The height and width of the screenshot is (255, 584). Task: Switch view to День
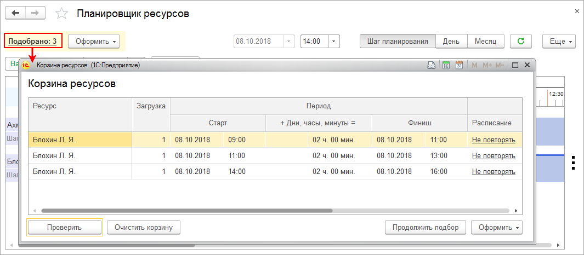pyautogui.click(x=451, y=41)
